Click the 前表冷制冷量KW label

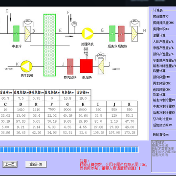click(x=164, y=100)
